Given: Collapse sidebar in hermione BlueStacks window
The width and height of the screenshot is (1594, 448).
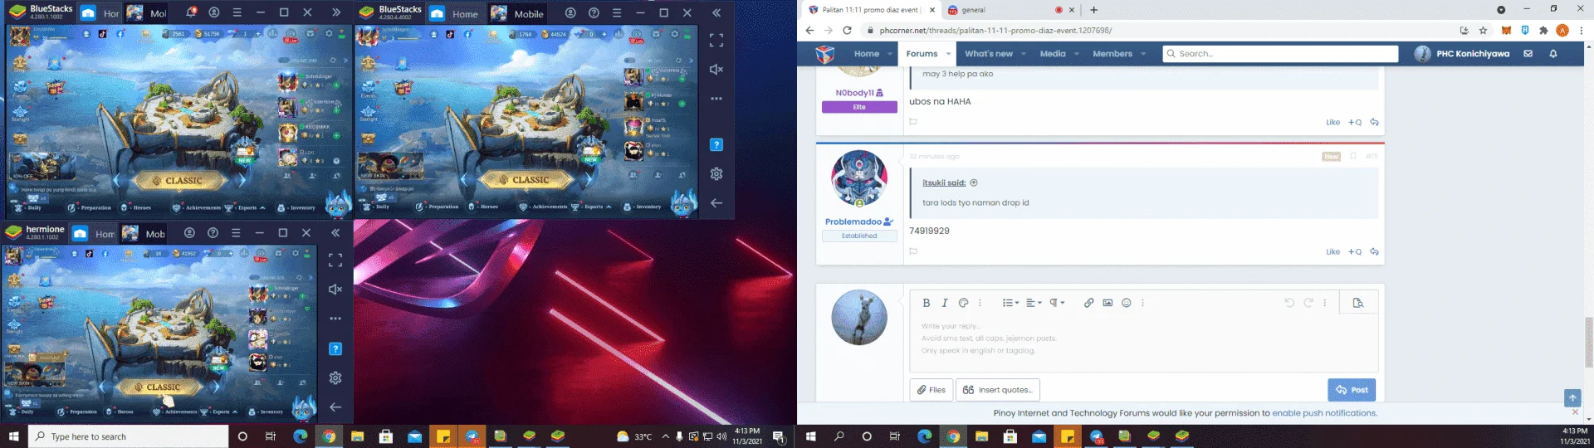Looking at the screenshot, I should pyautogui.click(x=335, y=233).
